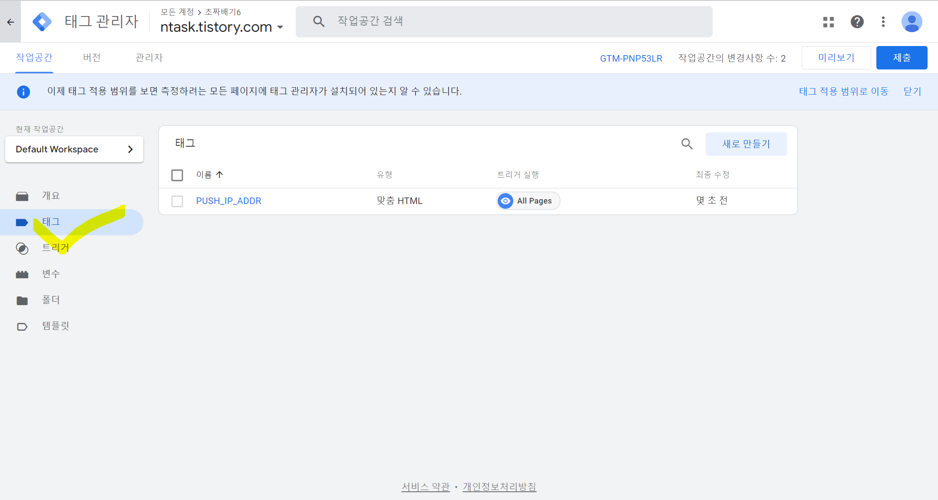The width and height of the screenshot is (938, 500).
Task: Sort tags by 이름 column arrow
Action: pos(219,174)
